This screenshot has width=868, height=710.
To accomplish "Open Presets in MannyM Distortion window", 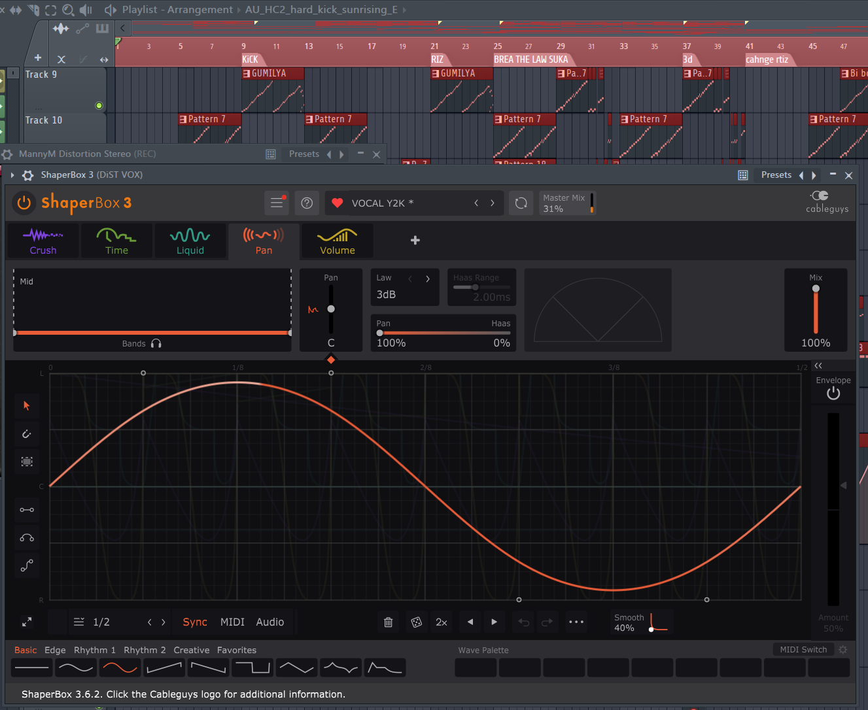I will 304,154.
